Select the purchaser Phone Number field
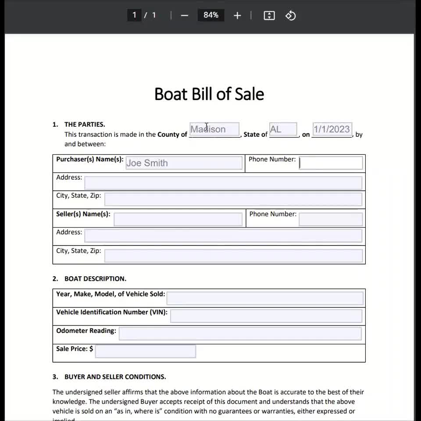Screen dimensions: 421x421 pyautogui.click(x=331, y=163)
